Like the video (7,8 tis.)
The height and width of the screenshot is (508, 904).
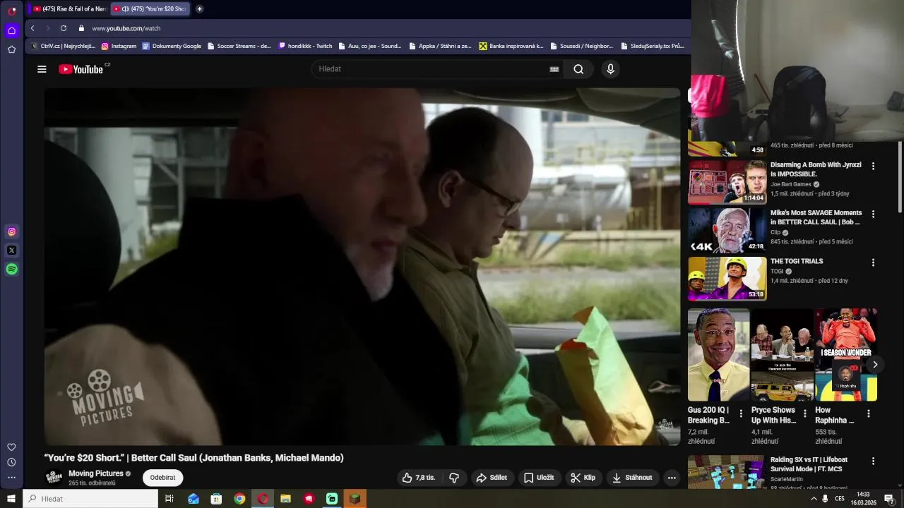(419, 478)
